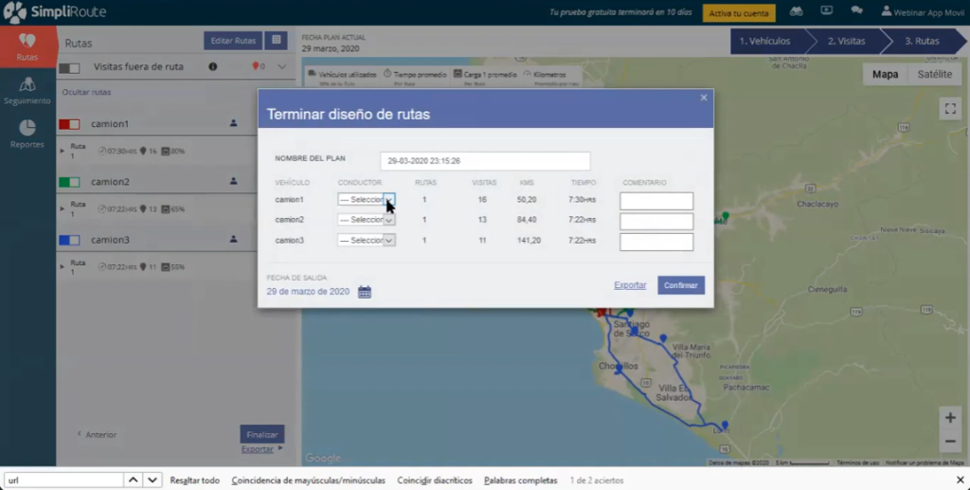Viewport: 970px width, 490px height.
Task: Click the driver icon for camion2
Action: point(233,181)
